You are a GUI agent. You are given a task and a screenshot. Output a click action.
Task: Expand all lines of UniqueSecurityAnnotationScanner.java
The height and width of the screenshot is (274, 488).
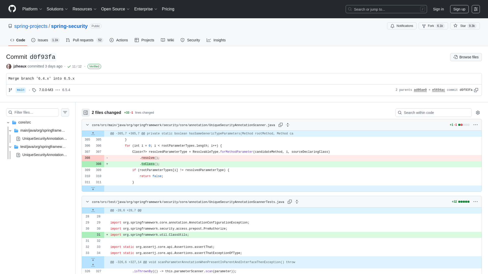(288, 125)
